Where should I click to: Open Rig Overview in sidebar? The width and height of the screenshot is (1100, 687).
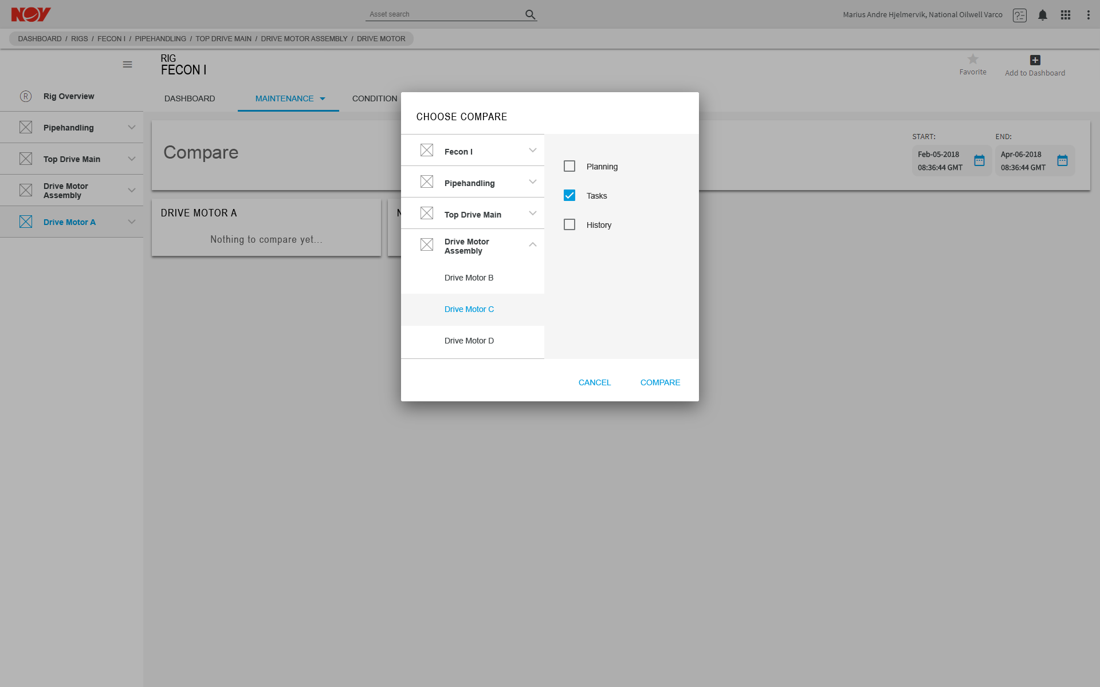tap(72, 96)
